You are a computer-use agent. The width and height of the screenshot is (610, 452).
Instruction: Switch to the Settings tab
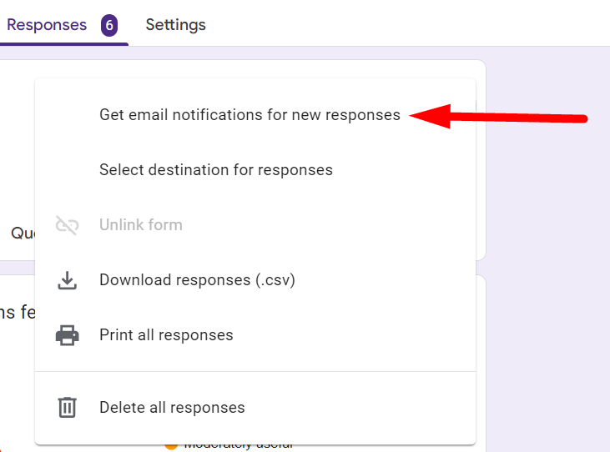pos(175,25)
